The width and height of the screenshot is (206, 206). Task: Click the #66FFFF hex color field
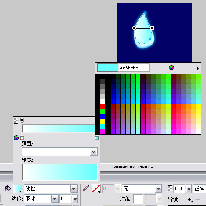134,68
